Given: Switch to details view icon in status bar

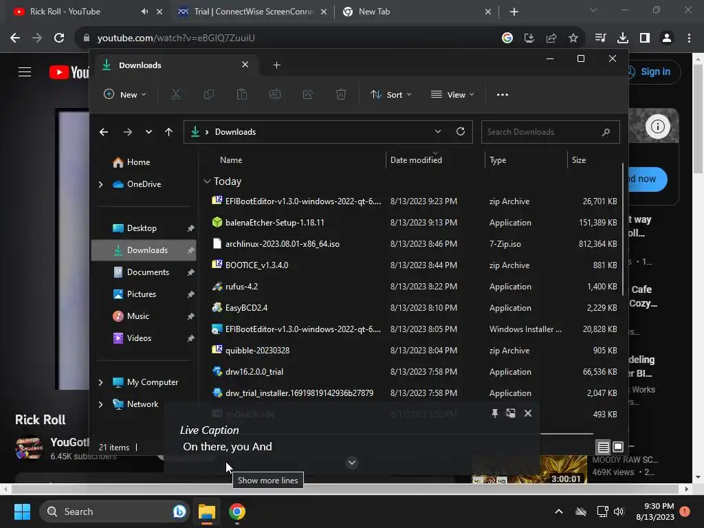Looking at the screenshot, I should (603, 447).
